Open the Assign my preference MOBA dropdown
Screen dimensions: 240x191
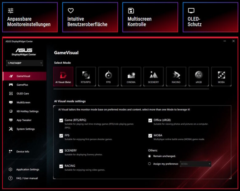[x=195, y=164]
